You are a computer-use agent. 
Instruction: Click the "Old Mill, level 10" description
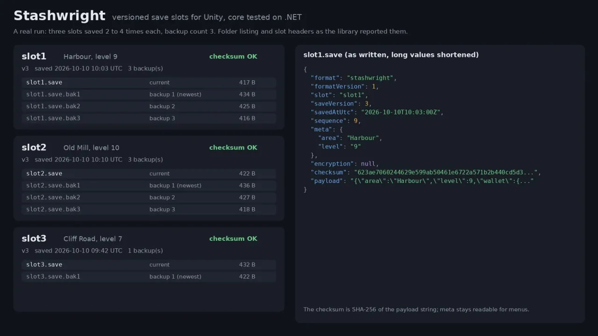point(92,148)
